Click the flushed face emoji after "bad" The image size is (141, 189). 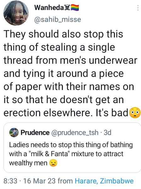135,112
